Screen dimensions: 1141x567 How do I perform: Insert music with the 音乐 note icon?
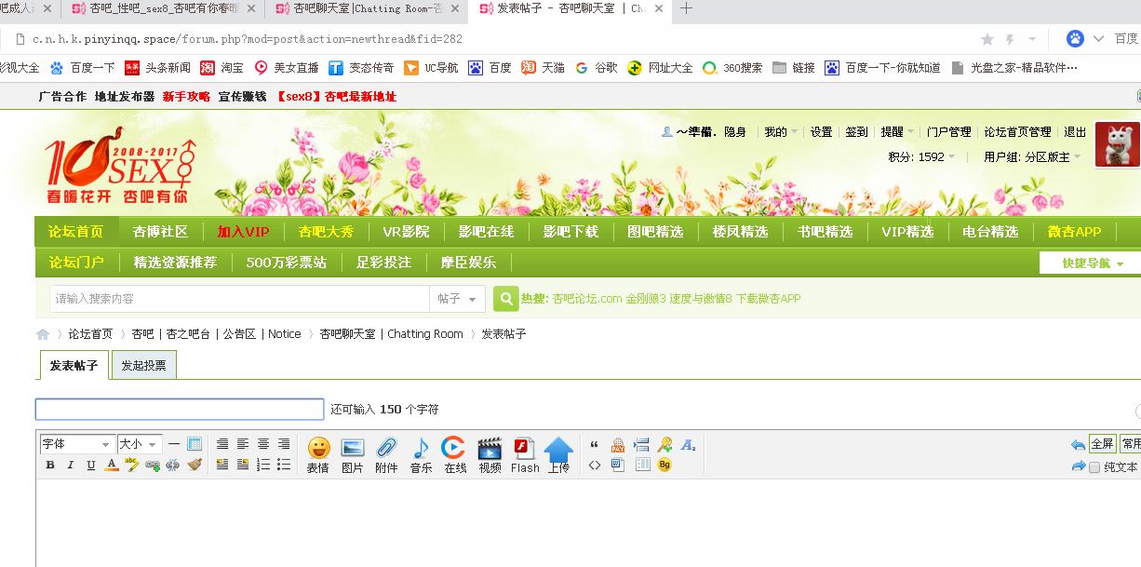tap(421, 455)
